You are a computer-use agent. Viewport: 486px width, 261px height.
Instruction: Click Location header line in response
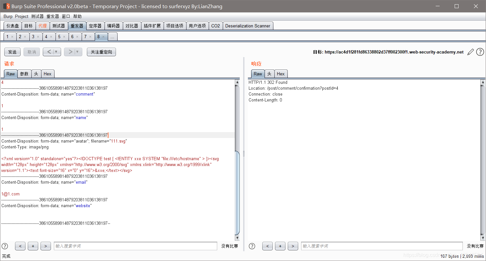[293, 88]
